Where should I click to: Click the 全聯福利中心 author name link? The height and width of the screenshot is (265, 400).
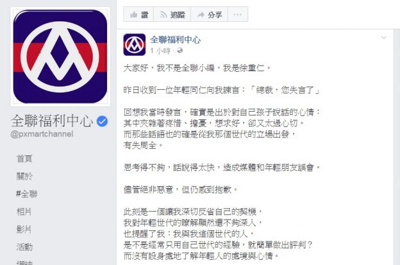[175, 40]
